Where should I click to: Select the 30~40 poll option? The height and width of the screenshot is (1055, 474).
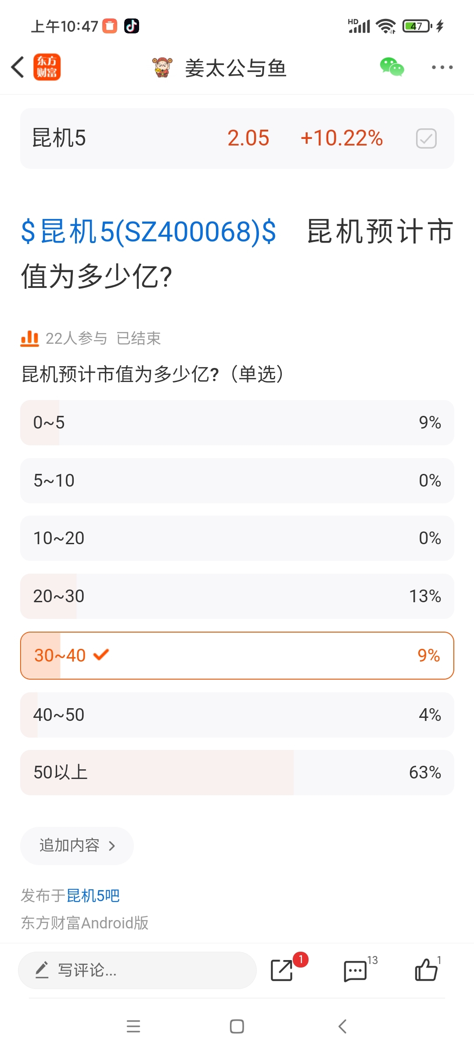click(x=237, y=655)
